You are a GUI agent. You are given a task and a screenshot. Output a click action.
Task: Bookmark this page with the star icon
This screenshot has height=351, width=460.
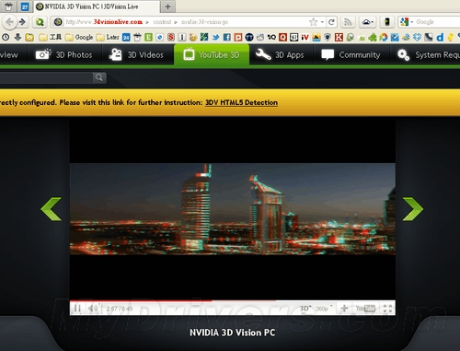[x=313, y=22]
